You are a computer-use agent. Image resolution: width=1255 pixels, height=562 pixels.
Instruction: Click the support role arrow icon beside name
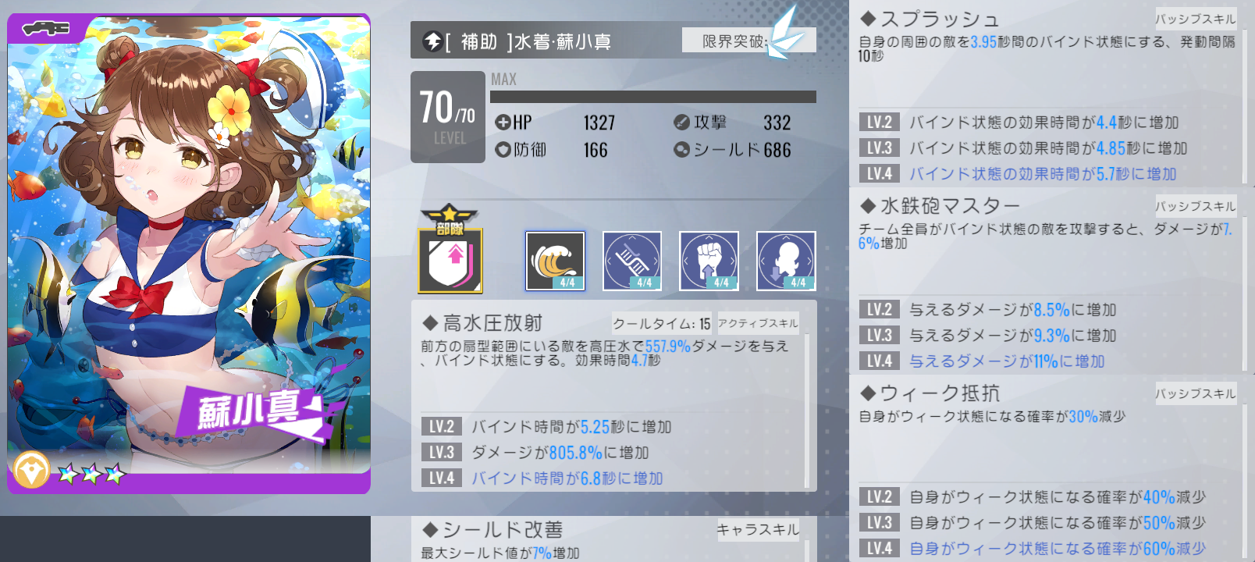(432, 41)
